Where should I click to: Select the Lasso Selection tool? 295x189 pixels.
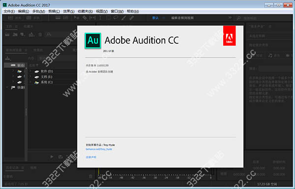coord(116,18)
